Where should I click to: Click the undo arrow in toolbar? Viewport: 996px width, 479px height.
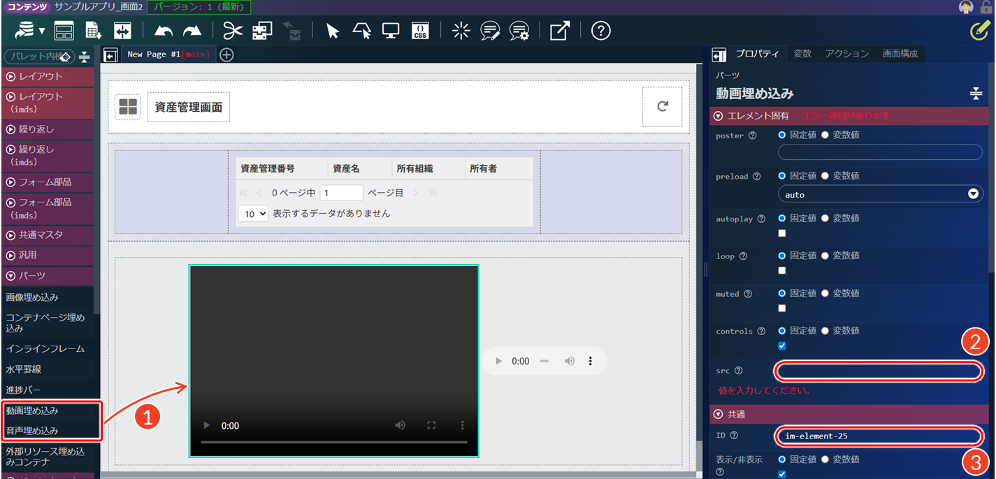[164, 31]
